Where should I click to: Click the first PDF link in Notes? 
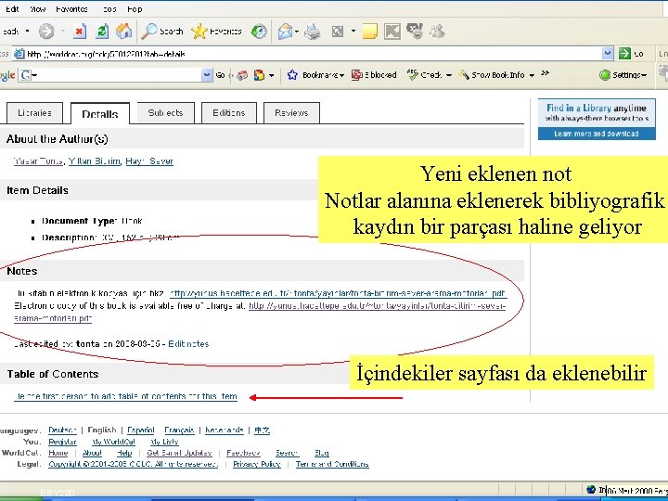tap(339, 293)
